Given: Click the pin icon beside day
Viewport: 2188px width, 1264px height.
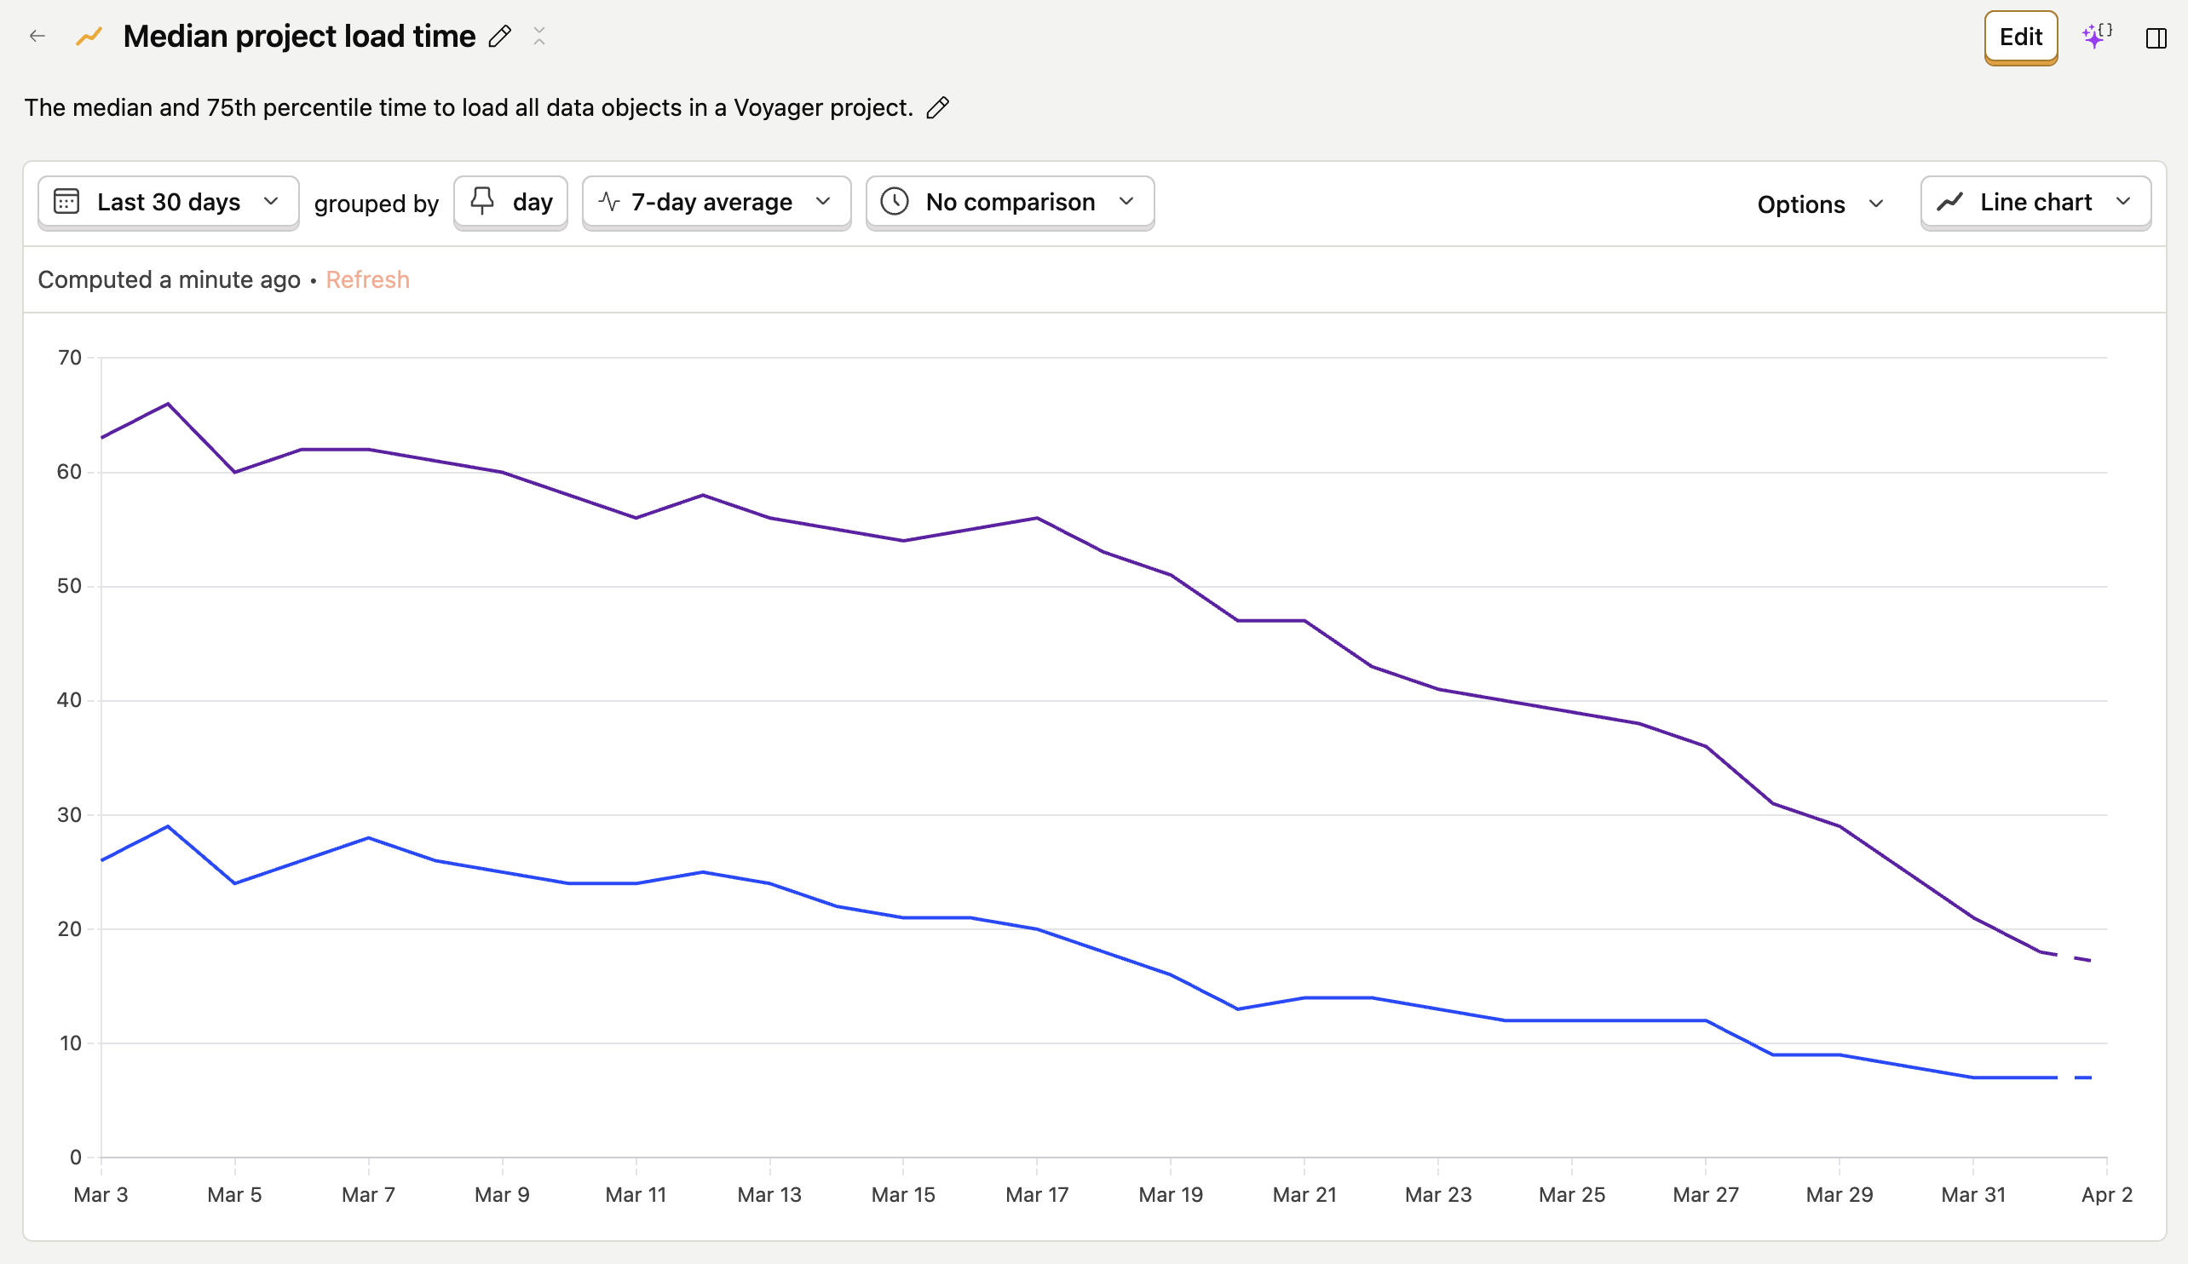Looking at the screenshot, I should coord(483,201).
